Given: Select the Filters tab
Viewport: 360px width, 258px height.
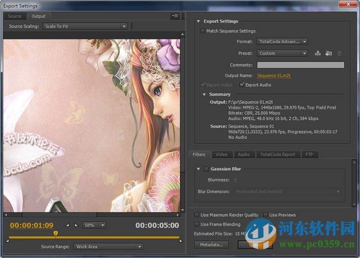Looking at the screenshot, I should click(x=199, y=154).
